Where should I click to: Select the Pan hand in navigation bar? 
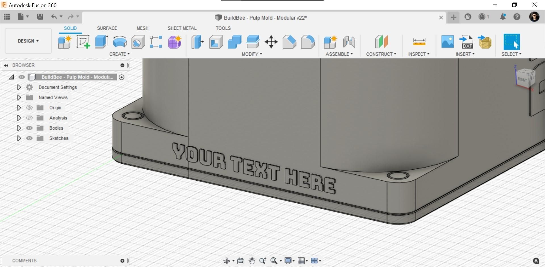[252, 260]
